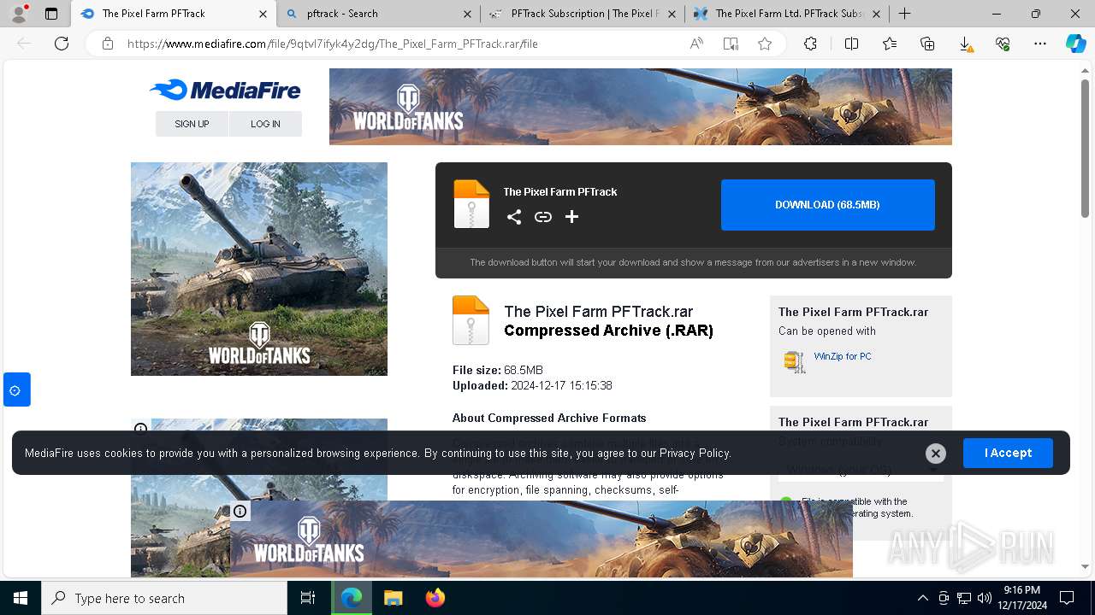Image resolution: width=1095 pixels, height=615 pixels.
Task: Click LOG IN button
Action: (x=265, y=124)
